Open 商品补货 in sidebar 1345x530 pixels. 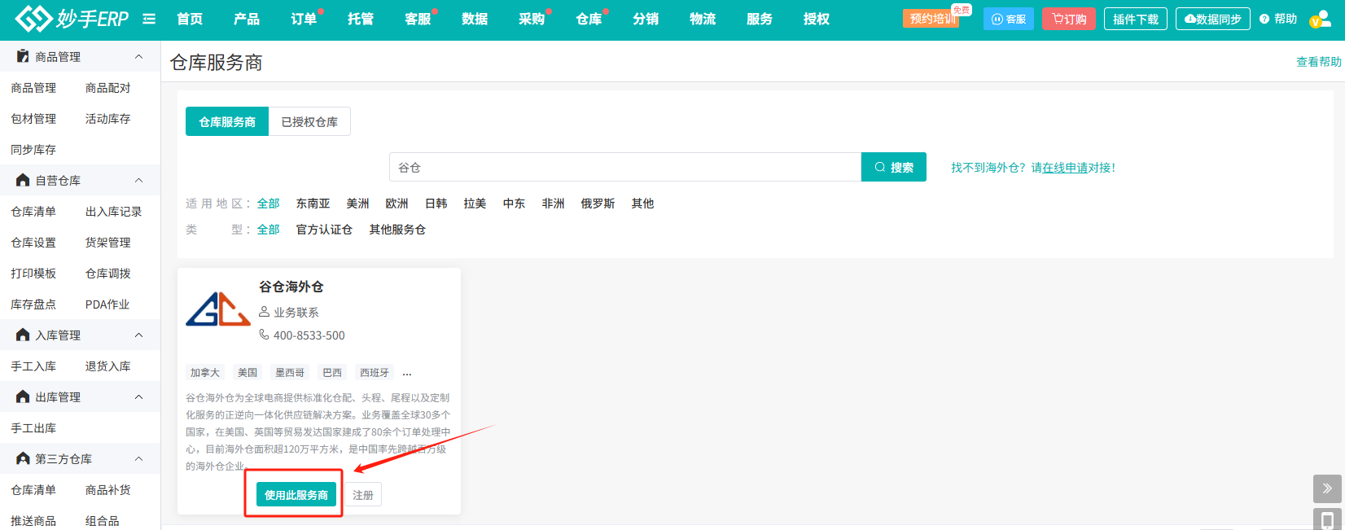[107, 489]
